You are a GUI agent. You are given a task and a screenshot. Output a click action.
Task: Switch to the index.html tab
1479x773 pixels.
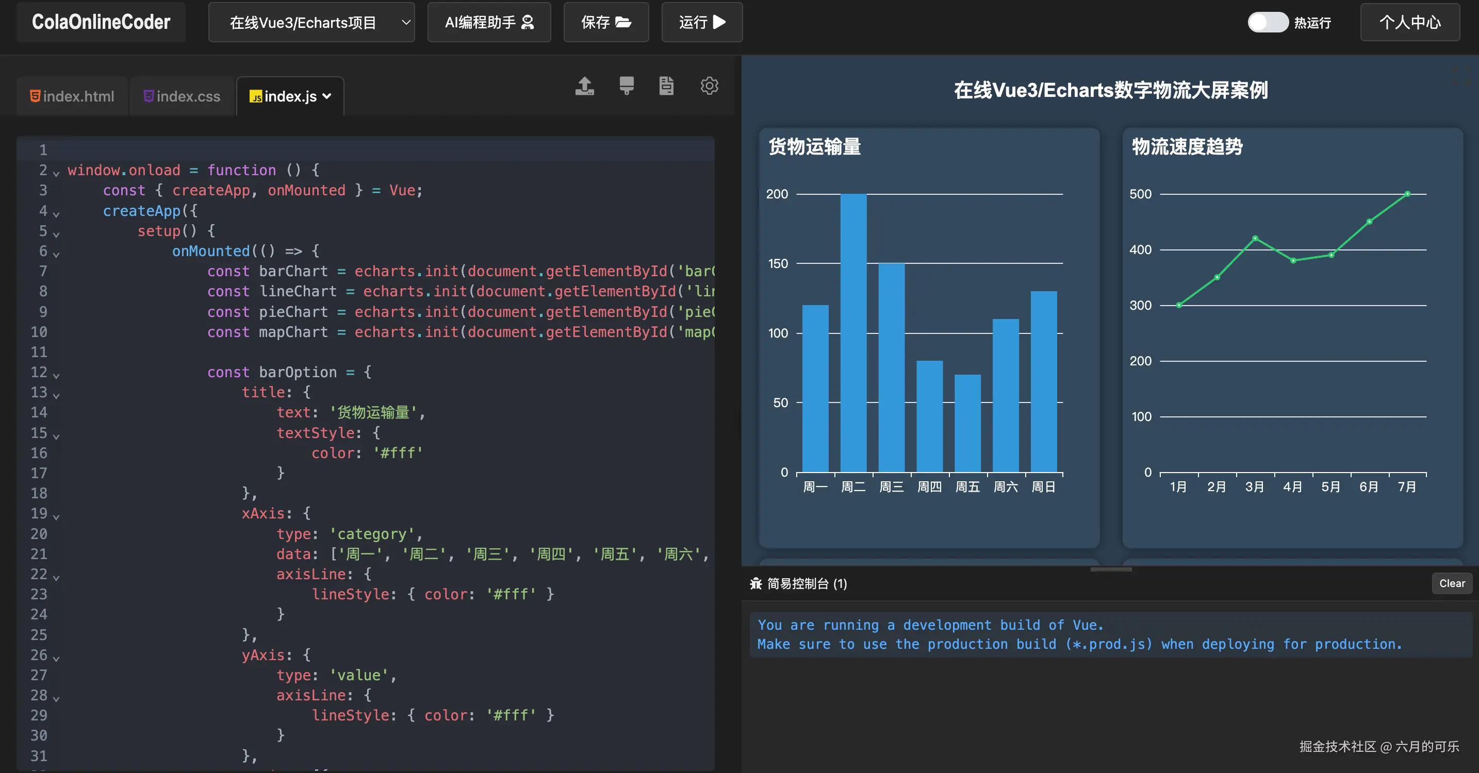coord(72,96)
